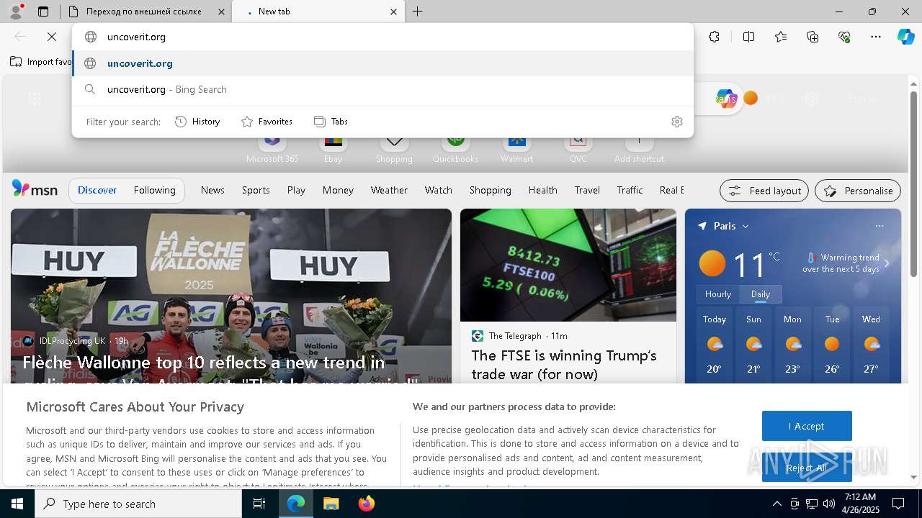Open the tab actions menu icon

tap(43, 12)
